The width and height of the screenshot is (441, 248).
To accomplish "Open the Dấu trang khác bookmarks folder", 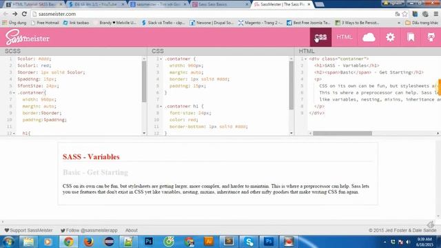I will click(x=422, y=23).
